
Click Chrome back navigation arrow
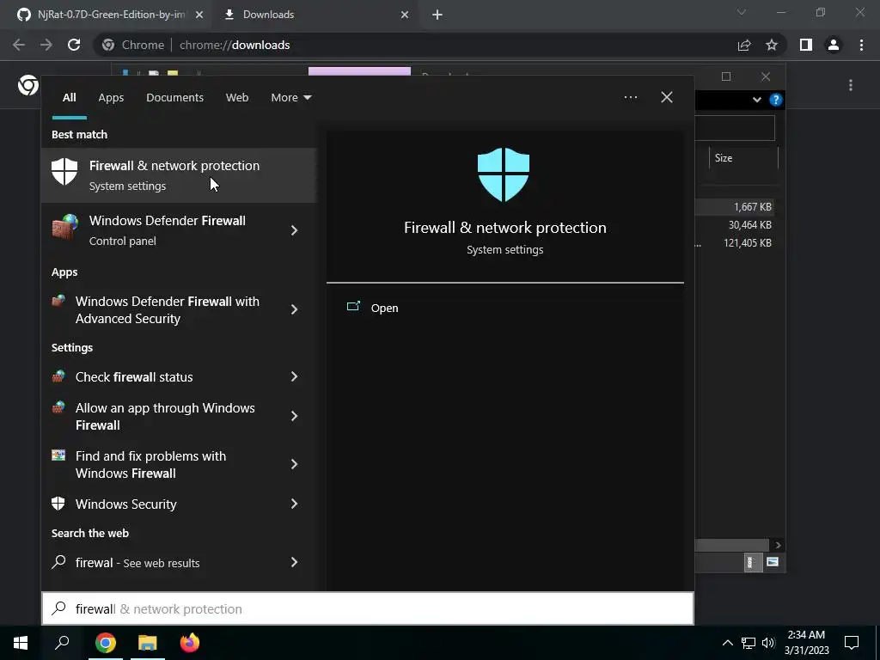pyautogui.click(x=19, y=45)
